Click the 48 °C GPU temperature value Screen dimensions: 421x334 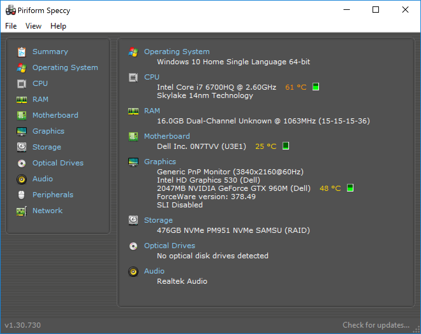pyautogui.click(x=330, y=188)
